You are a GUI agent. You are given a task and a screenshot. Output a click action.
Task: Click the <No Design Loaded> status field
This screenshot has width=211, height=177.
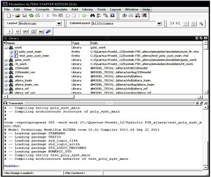(x=32, y=173)
